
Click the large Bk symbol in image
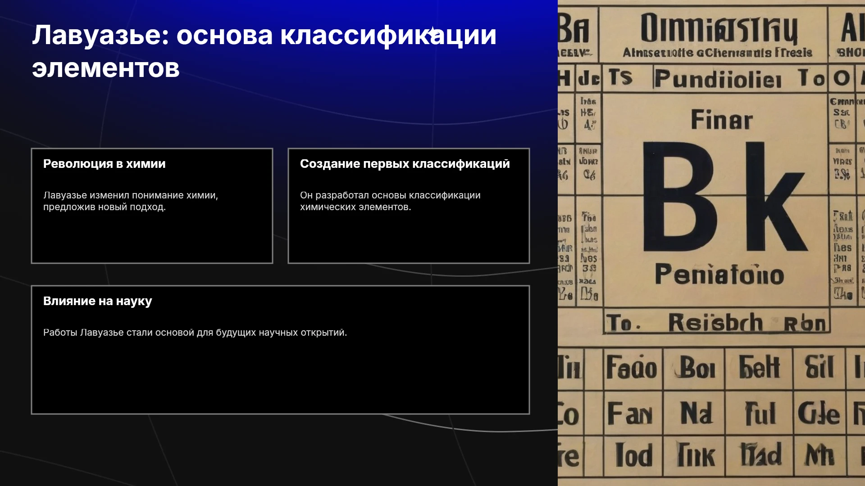coord(724,196)
